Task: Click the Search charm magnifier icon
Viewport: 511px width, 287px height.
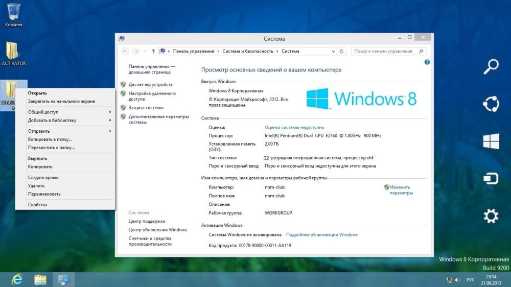Action: tap(491, 66)
